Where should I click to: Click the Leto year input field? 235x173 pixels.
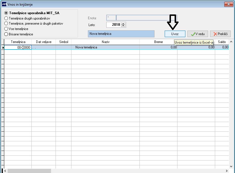114,25
